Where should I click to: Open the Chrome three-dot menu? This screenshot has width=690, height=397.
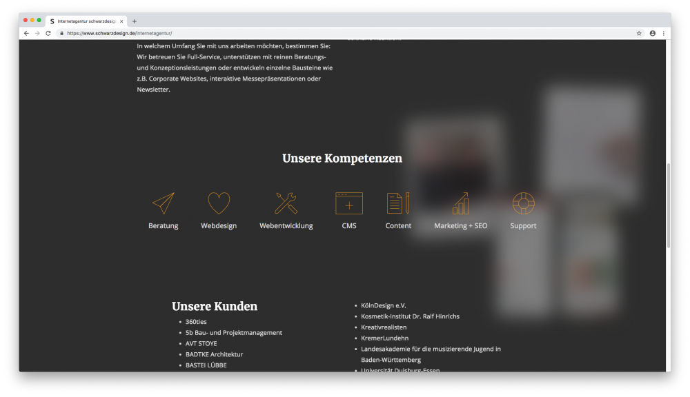coord(664,32)
